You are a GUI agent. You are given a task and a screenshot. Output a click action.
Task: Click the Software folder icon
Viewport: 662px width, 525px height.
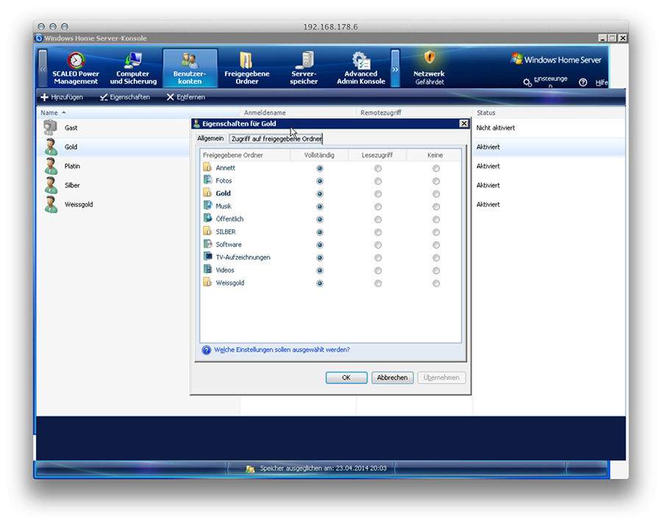[207, 244]
